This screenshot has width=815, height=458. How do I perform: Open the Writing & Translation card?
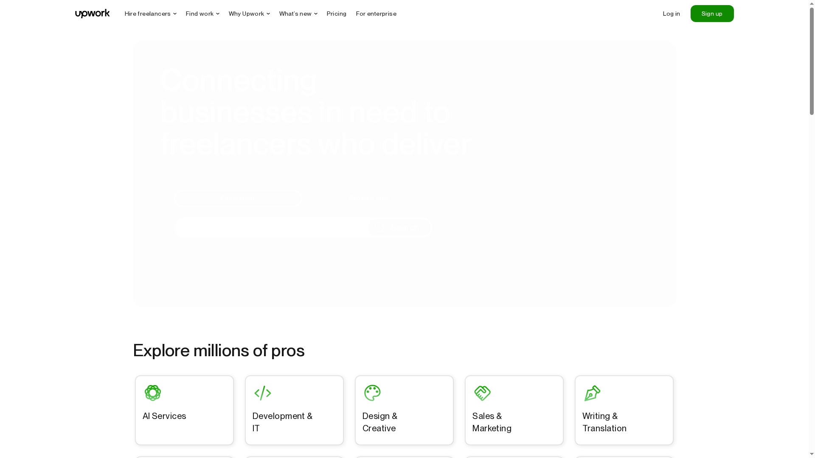pyautogui.click(x=624, y=410)
